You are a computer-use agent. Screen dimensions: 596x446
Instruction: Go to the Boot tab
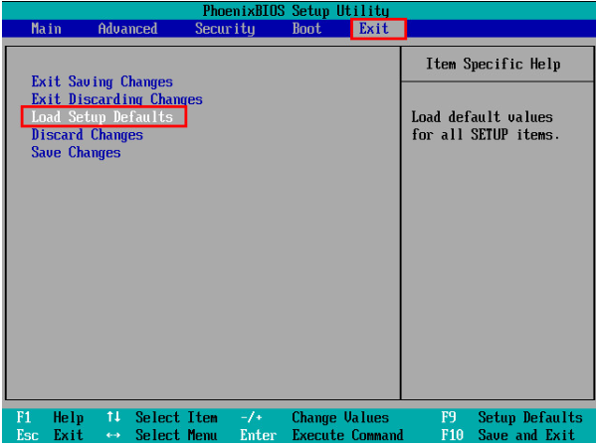tap(306, 29)
